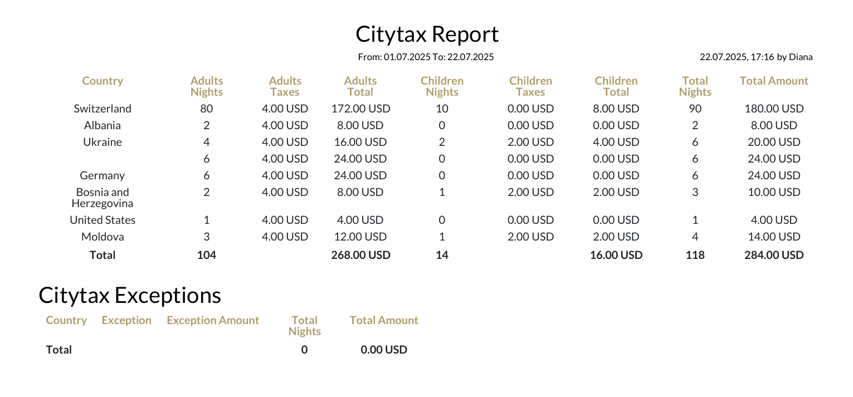This screenshot has height=397, width=853.
Task: Click the 284.00 USD grand total amount
Action: click(774, 255)
